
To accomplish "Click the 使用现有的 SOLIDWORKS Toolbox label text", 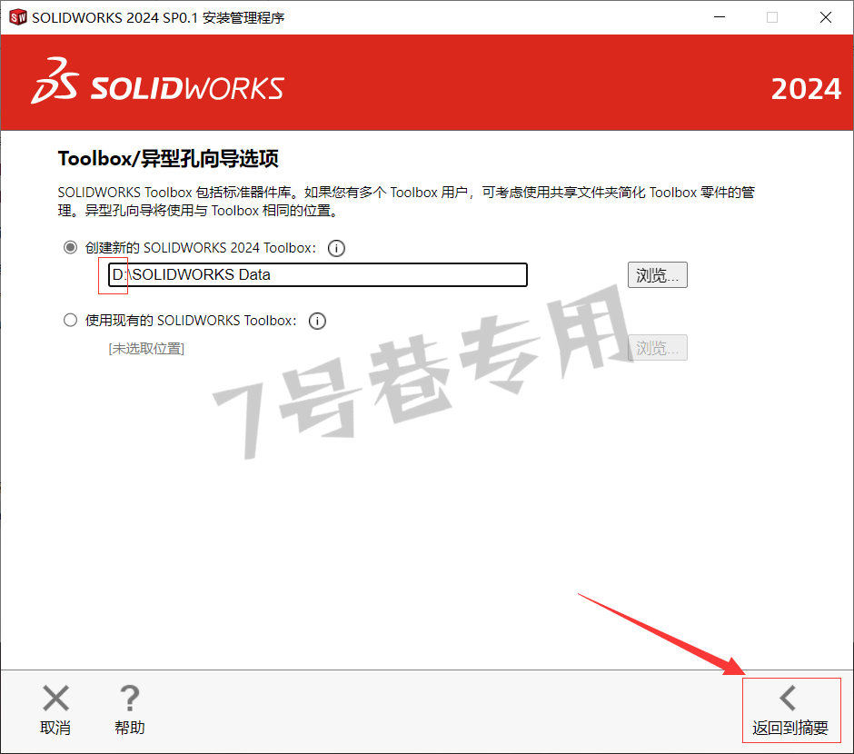I will tap(191, 321).
